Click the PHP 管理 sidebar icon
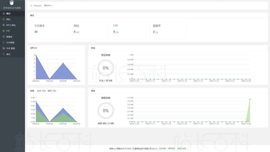 coord(4,48)
